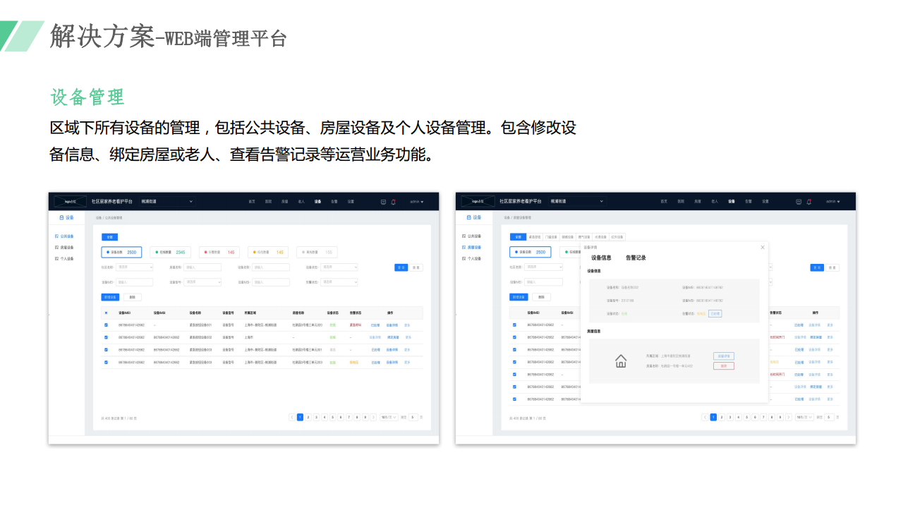Open page-size dropdown in left screenshot pagination
The width and height of the screenshot is (903, 508).
[x=389, y=418]
